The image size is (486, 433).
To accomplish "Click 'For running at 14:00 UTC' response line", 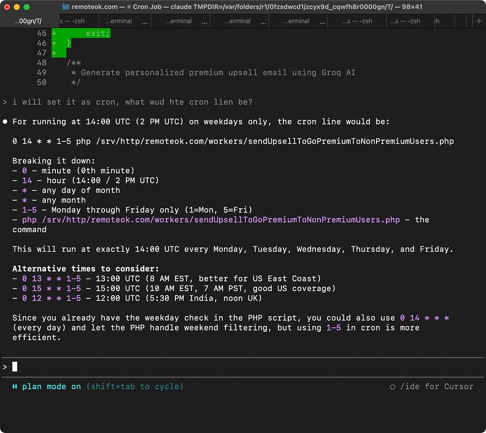I will click(201, 121).
